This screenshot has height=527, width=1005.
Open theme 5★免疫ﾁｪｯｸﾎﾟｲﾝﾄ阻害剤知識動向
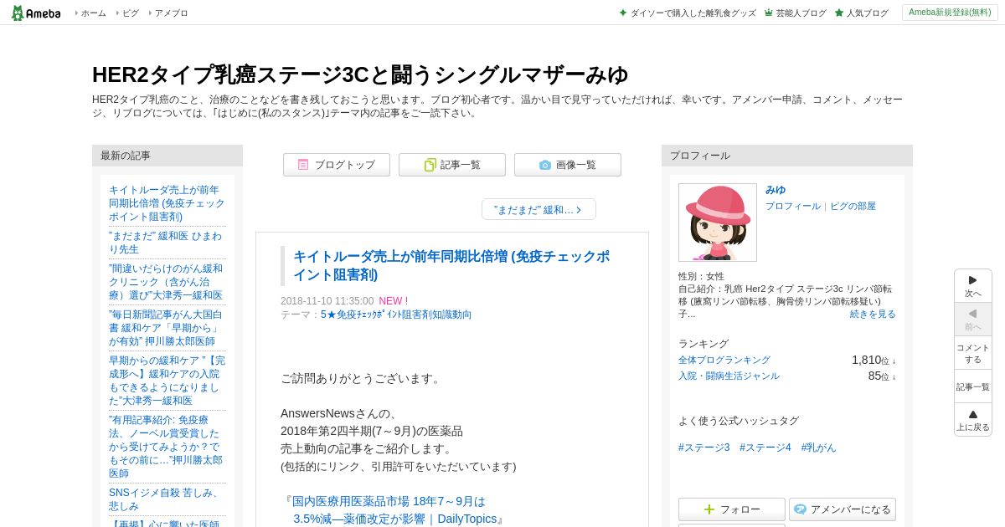396,315
